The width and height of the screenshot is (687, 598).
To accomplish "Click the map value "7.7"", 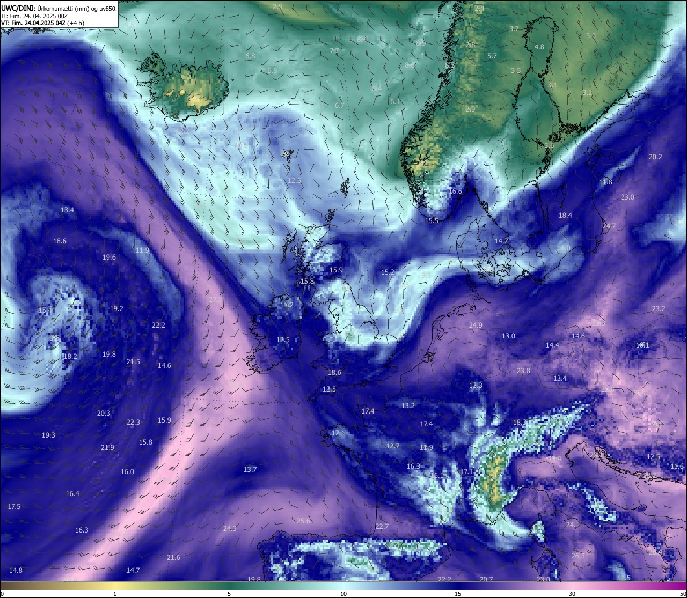I will click(x=334, y=51).
